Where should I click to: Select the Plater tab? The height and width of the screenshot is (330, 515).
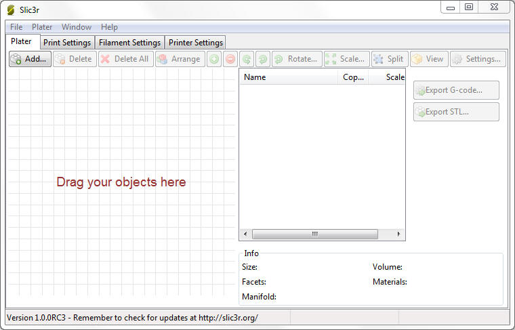pyautogui.click(x=22, y=41)
